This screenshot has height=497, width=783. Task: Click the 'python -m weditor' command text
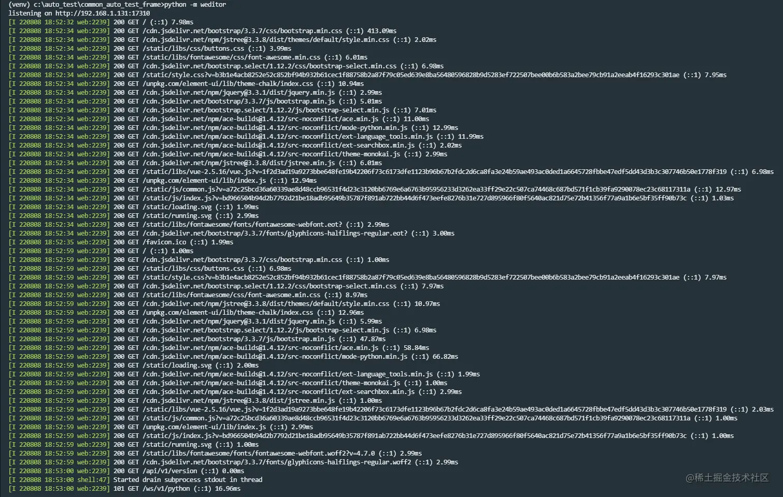(x=195, y=5)
